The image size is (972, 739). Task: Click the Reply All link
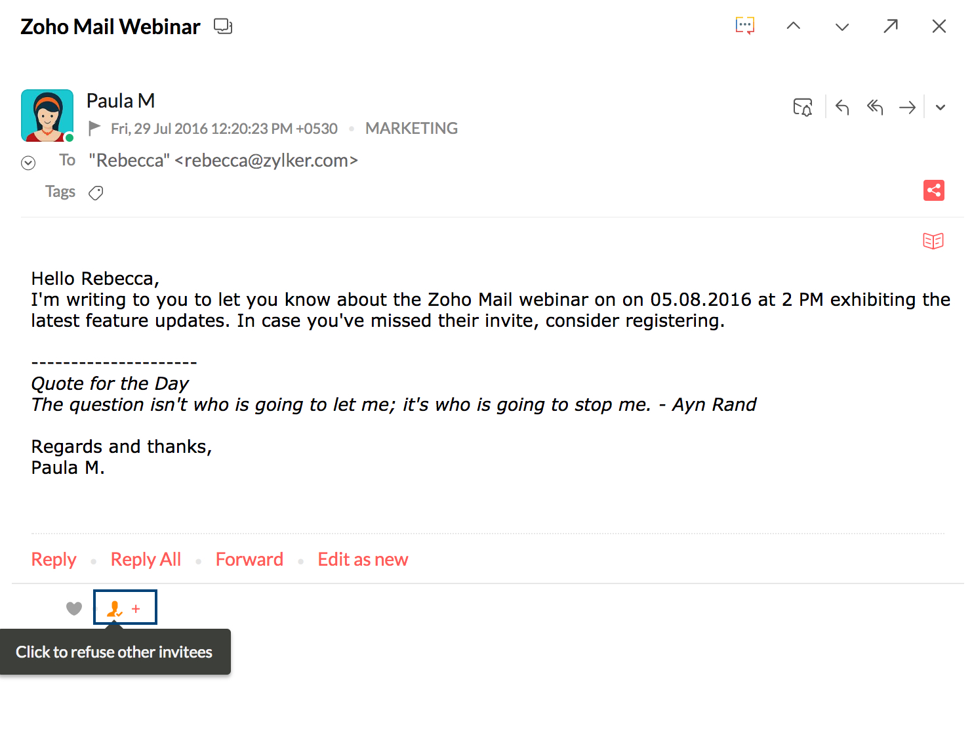tap(146, 559)
